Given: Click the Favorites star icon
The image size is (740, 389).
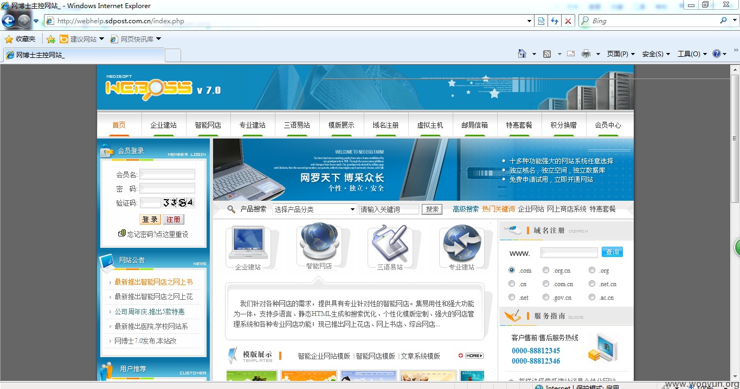Looking at the screenshot, I should point(9,39).
